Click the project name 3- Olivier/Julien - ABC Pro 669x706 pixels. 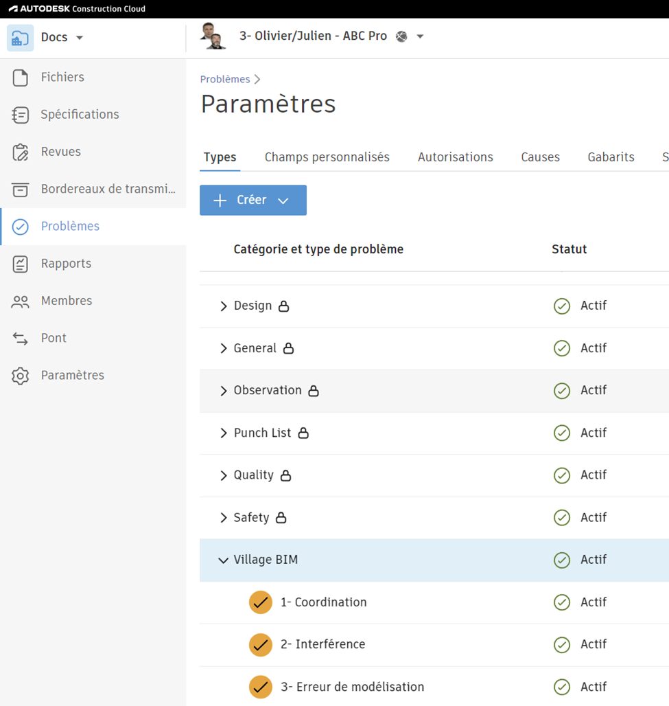[x=313, y=36]
